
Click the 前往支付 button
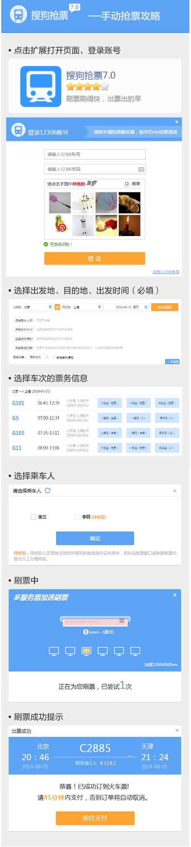pos(95,818)
